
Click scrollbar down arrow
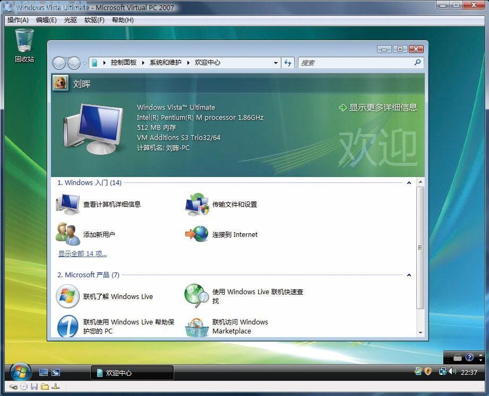click(x=421, y=332)
